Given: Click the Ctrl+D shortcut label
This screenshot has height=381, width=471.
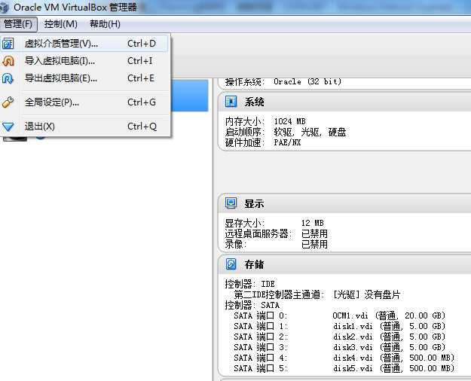Looking at the screenshot, I should coord(142,44).
